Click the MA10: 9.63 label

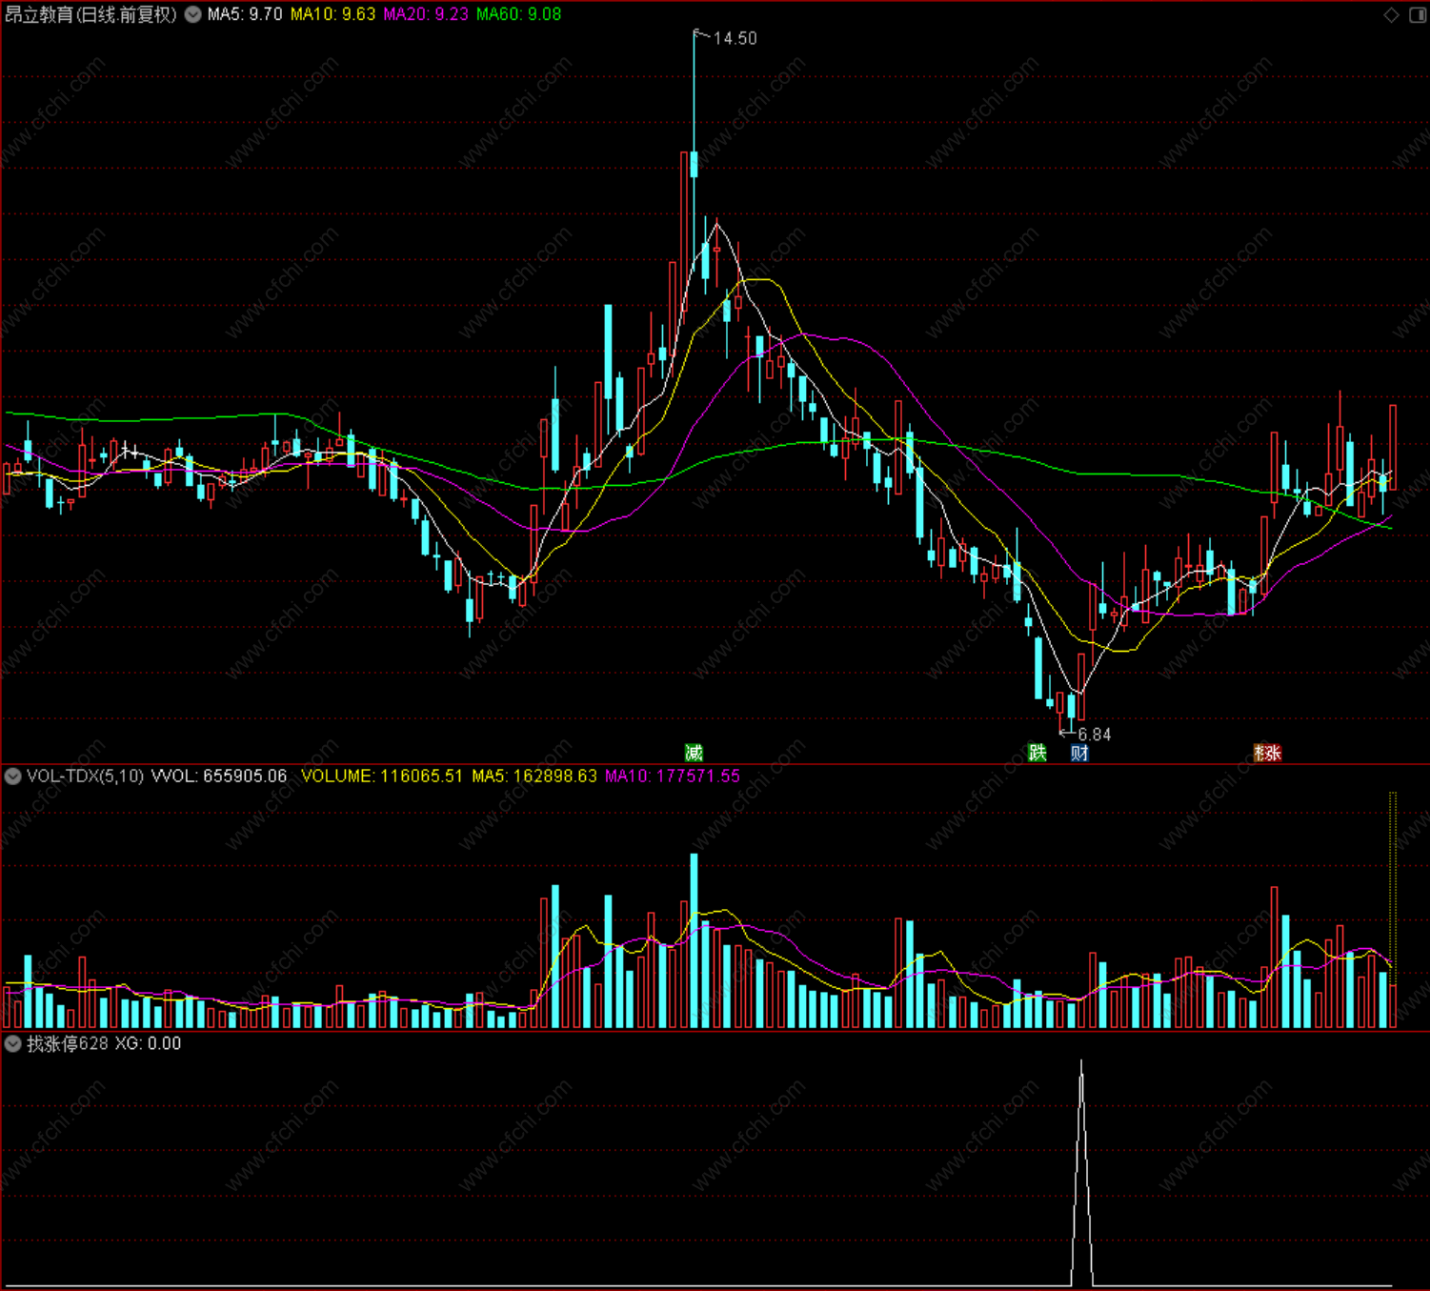[332, 14]
